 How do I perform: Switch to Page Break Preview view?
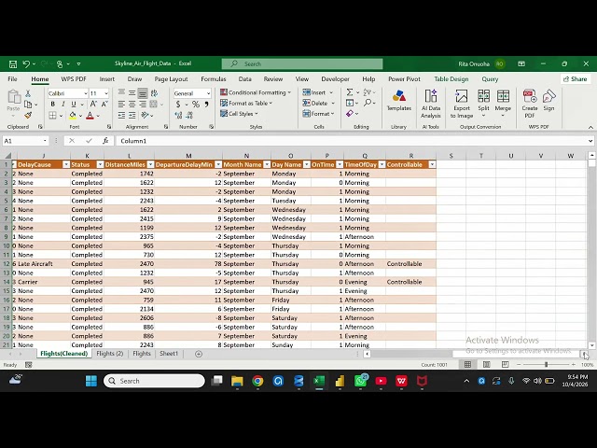click(505, 365)
